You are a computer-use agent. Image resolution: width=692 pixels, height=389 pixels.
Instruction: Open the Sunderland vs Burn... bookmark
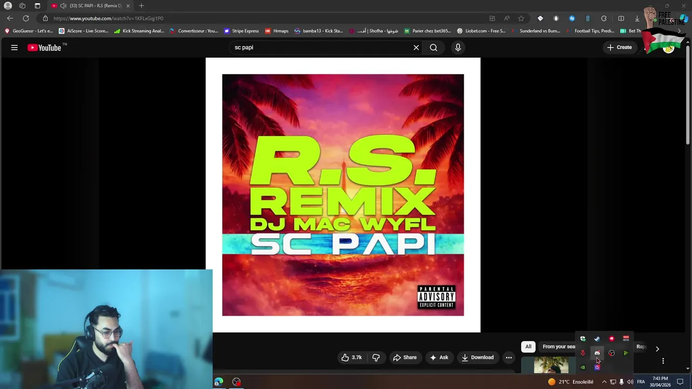535,31
